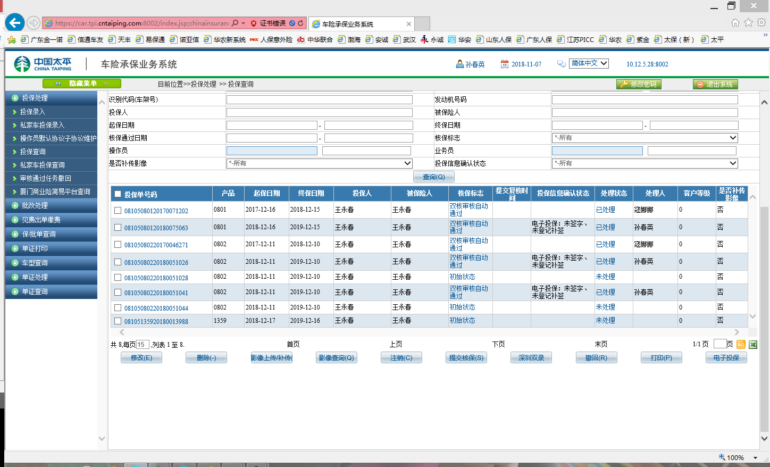
Task: Tick the checkbox for row 08105135920180013988
Action: coord(118,321)
